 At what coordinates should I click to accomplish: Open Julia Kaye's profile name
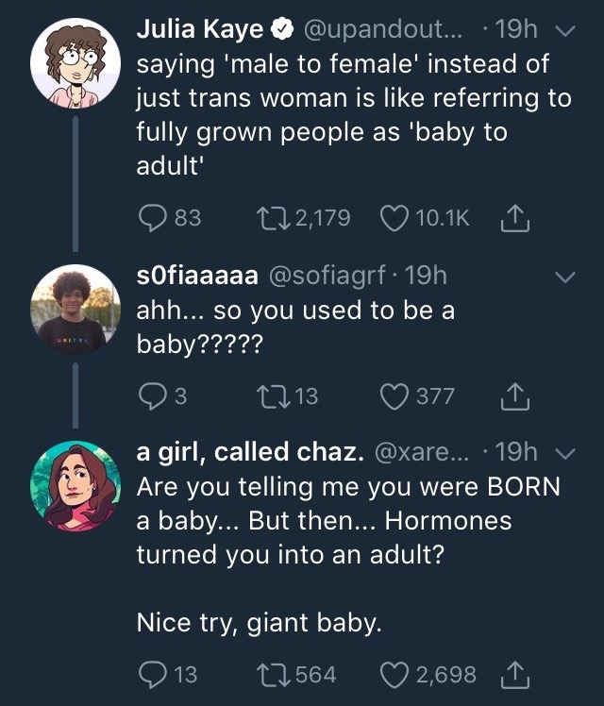pos(200,29)
